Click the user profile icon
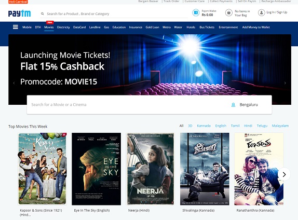 pyautogui.click(x=262, y=12)
